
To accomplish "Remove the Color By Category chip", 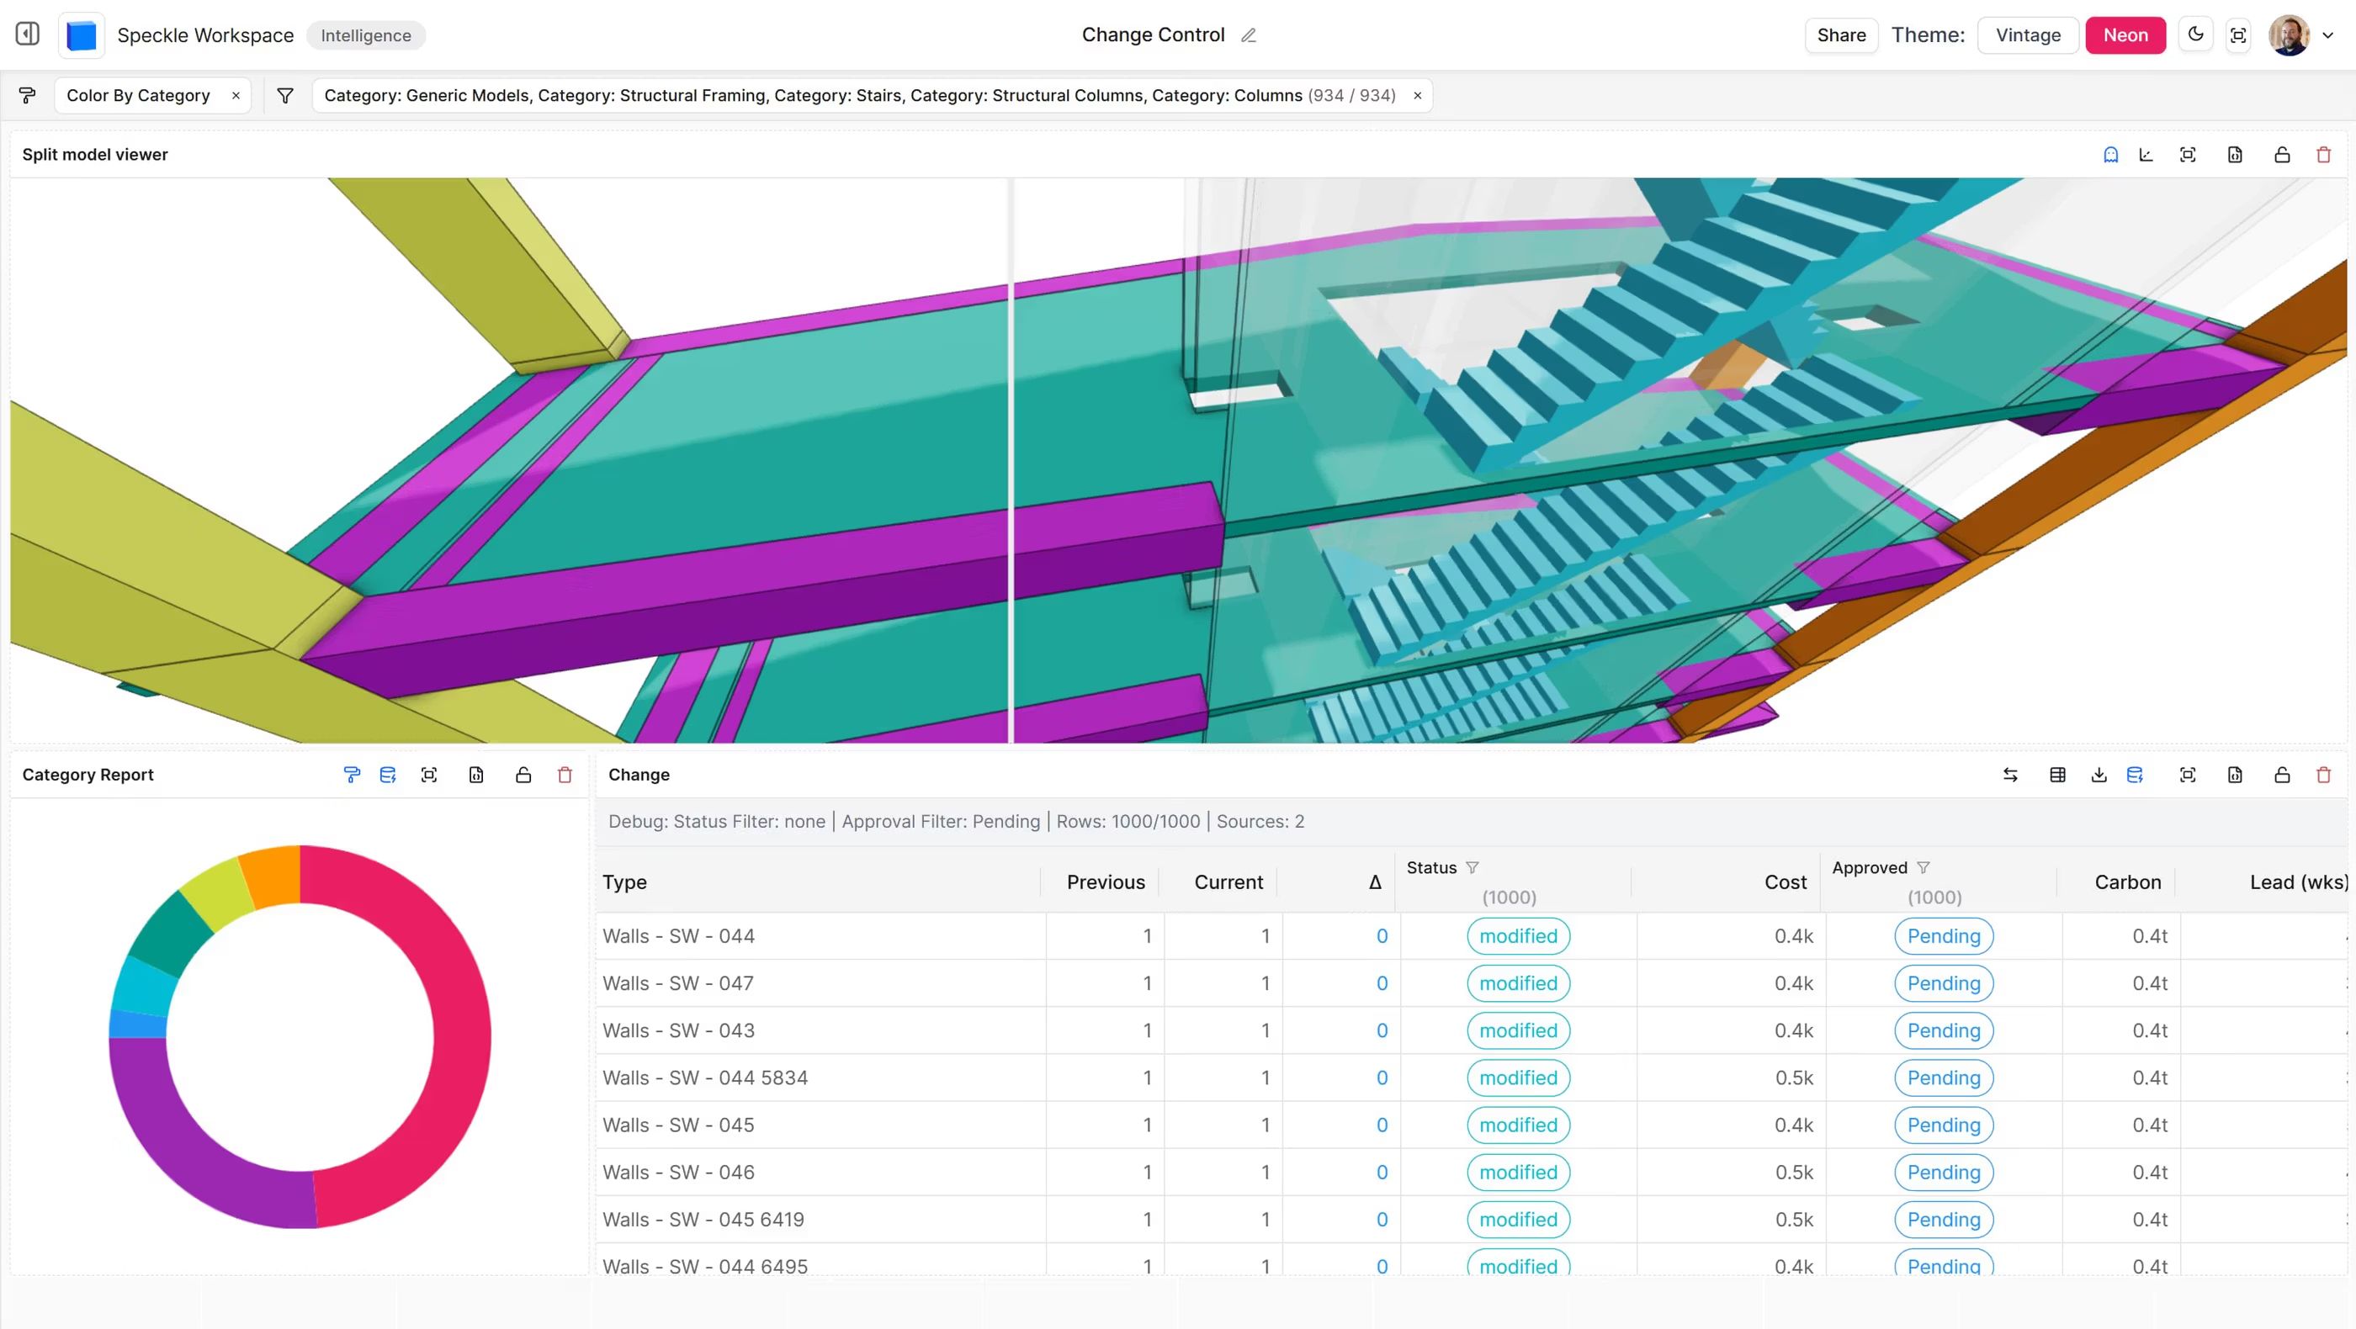I will pos(236,95).
